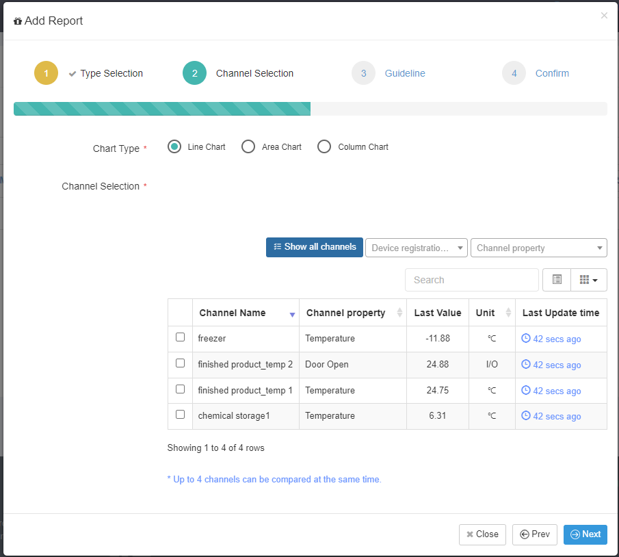
Task: Check the chemical storage1 checkbox
Action: click(180, 415)
